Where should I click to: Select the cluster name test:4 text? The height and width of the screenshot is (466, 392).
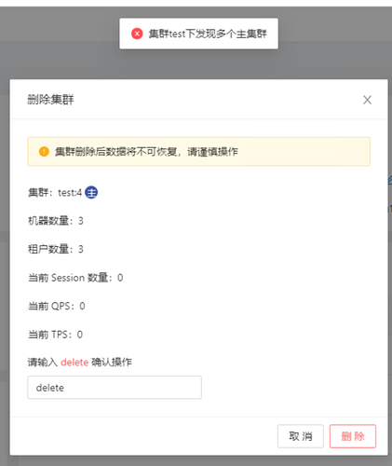[70, 193]
